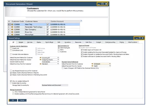Click the Control Account column header

coord(65,21)
